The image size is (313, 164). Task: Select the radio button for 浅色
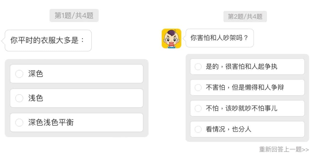pyautogui.click(x=19, y=98)
